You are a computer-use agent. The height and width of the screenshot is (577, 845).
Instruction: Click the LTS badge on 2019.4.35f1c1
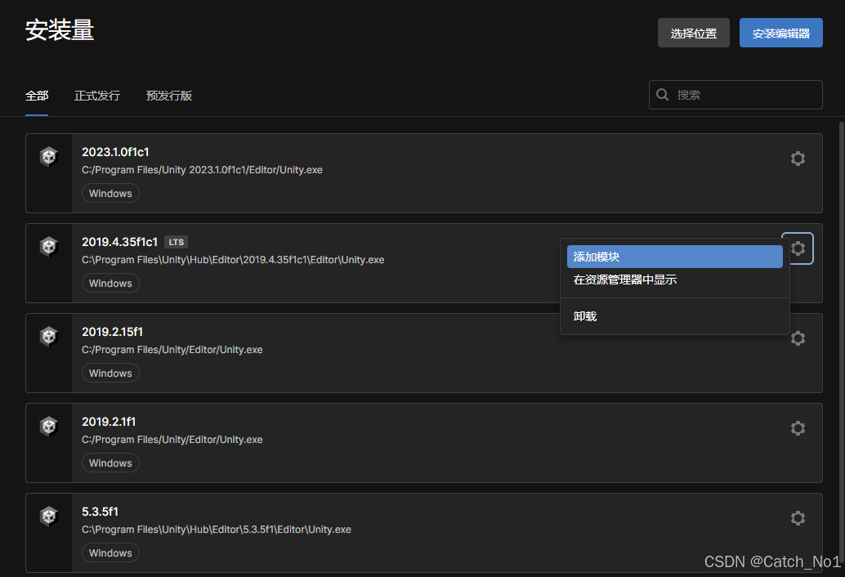click(x=176, y=243)
